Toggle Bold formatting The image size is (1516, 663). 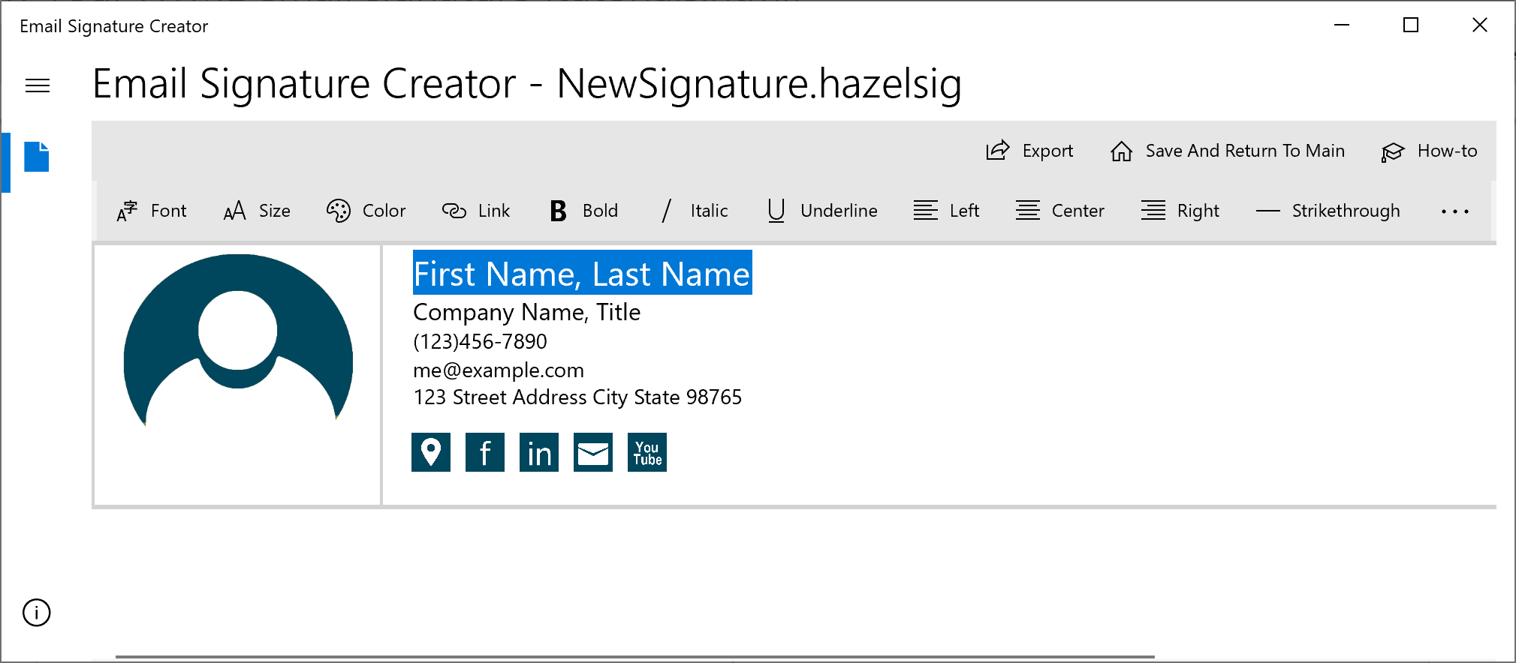(584, 211)
